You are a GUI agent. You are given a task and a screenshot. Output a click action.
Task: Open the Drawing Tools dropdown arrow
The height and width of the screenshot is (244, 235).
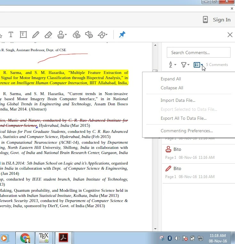click(106, 35)
